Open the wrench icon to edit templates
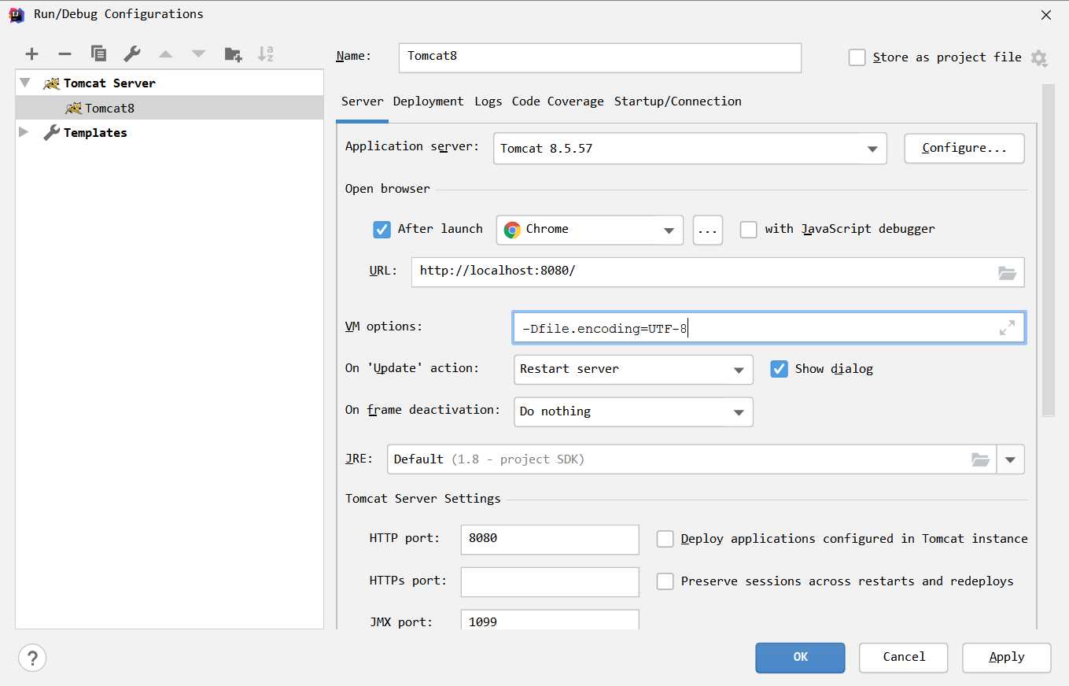 pyautogui.click(x=132, y=53)
